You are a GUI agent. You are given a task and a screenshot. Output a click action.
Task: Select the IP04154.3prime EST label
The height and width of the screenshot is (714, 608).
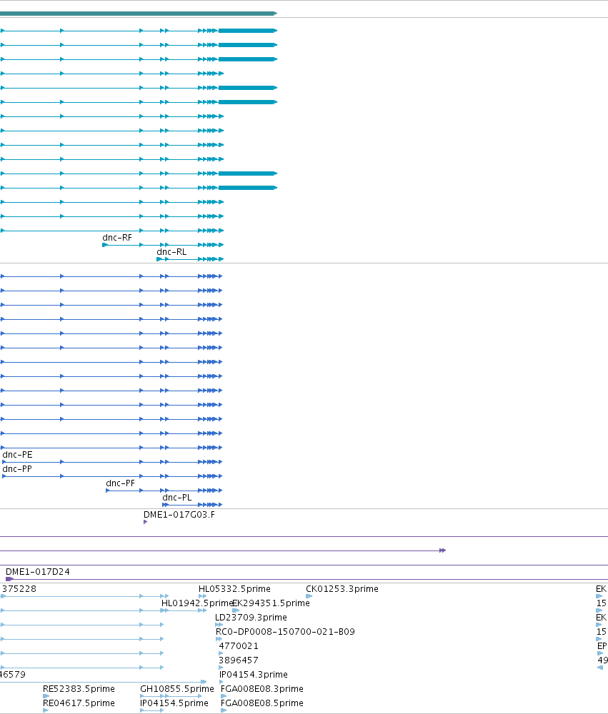254,675
